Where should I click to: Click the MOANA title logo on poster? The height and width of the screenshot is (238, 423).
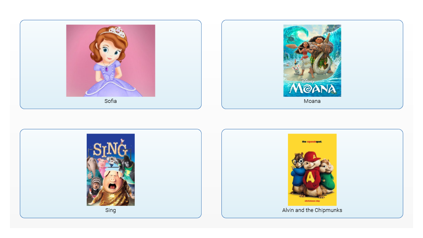(312, 88)
